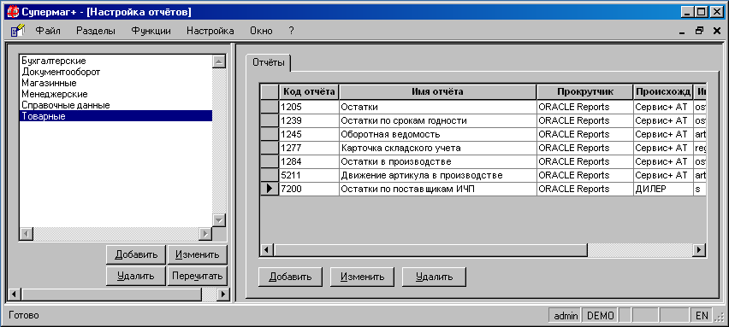Select report code 1277 cell
This screenshot has height=327, width=729.
click(309, 148)
